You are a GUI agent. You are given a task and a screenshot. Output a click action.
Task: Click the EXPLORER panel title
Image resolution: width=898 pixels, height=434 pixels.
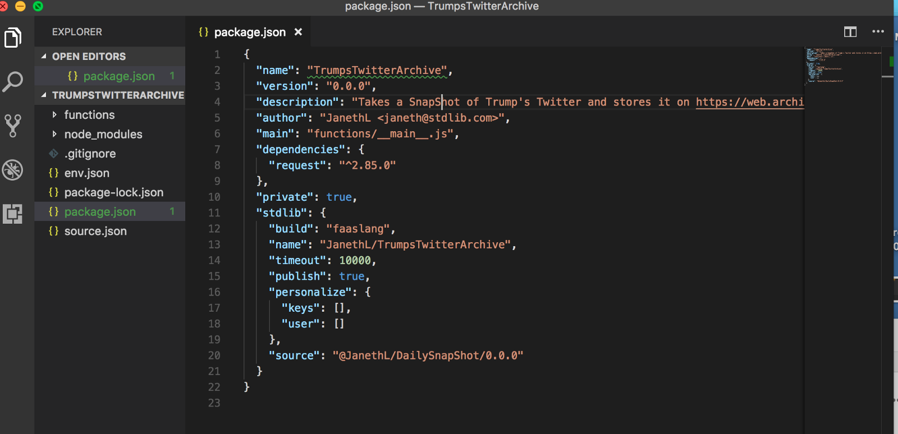tap(77, 32)
